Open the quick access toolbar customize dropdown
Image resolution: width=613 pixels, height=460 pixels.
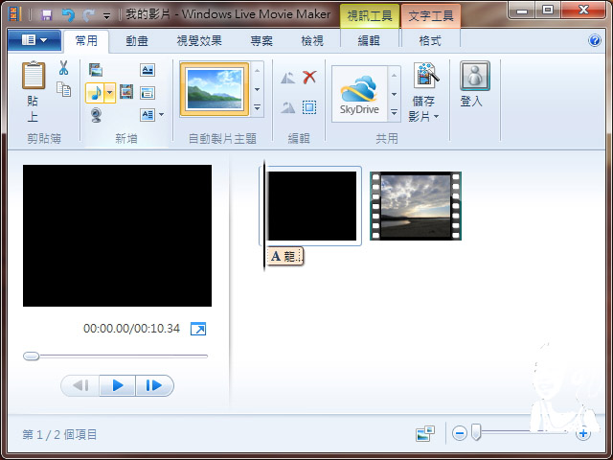[x=106, y=16]
